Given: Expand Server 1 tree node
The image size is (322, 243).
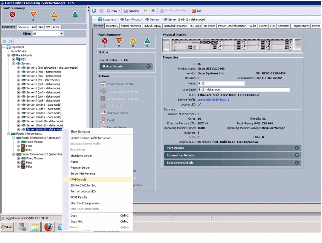Looking at the screenshot, I should tap(19, 68).
